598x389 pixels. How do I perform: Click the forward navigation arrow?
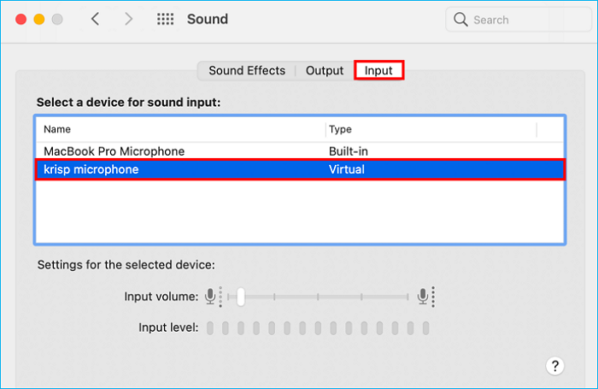[130, 19]
